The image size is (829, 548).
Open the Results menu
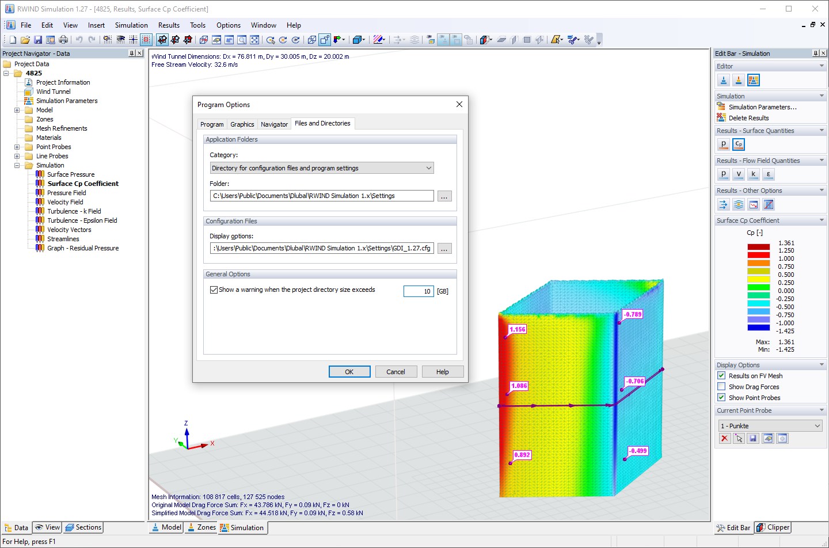coord(169,25)
